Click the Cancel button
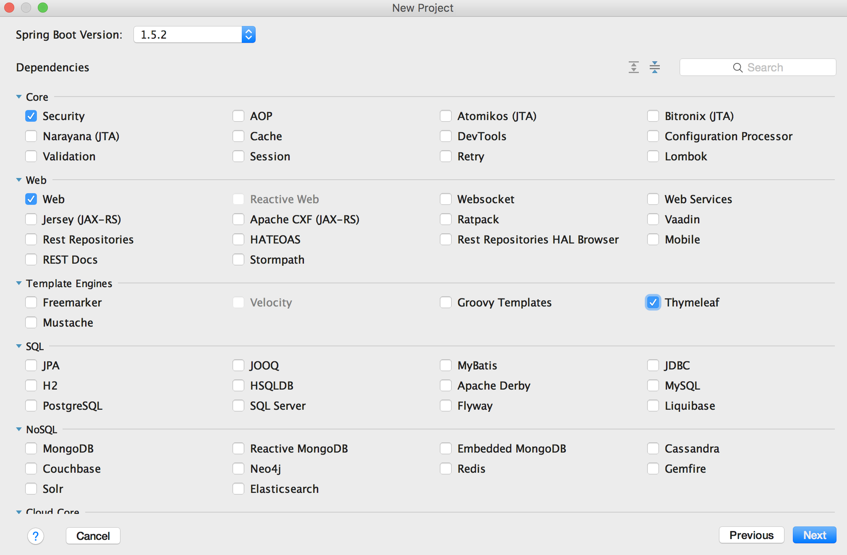The height and width of the screenshot is (555, 847). (x=93, y=536)
